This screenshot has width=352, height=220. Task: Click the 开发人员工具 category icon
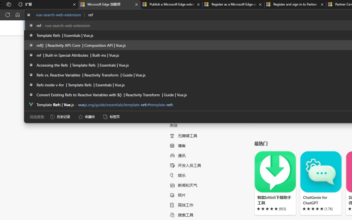click(x=172, y=166)
